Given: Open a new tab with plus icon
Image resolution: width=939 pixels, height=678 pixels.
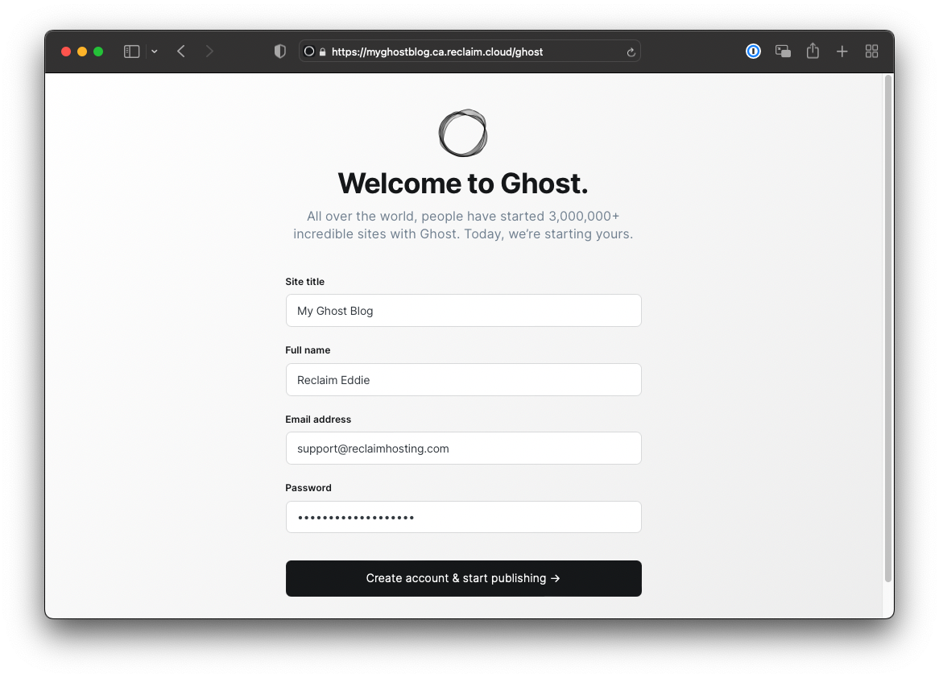Looking at the screenshot, I should (842, 52).
